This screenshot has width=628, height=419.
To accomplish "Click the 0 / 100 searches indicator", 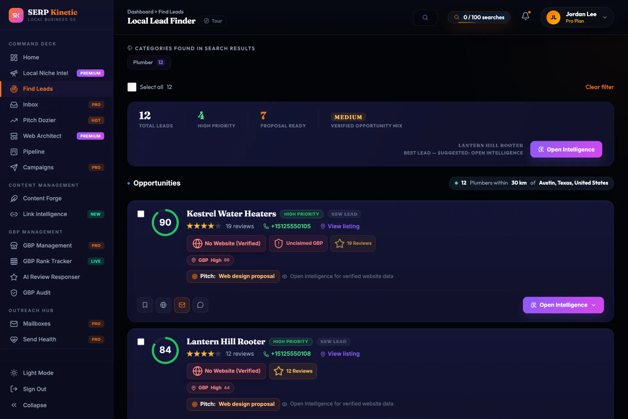I will [x=479, y=17].
